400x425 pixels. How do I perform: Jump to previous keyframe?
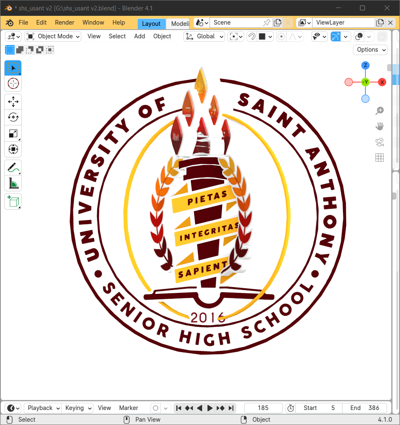pyautogui.click(x=189, y=408)
